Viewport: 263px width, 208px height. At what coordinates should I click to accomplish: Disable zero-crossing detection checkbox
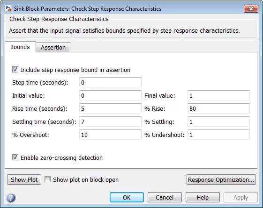click(x=15, y=158)
